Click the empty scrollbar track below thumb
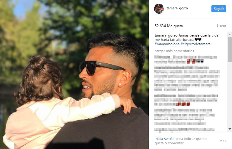Image resolution: width=232 pixels, height=149 pixels. tap(230, 95)
